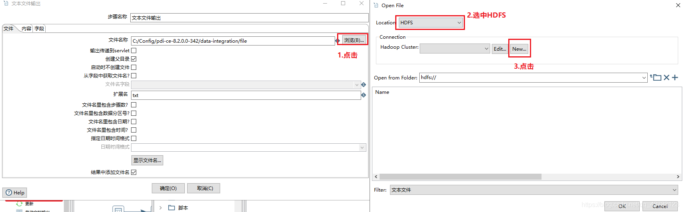Click the file list scroll-left arrow
683x212 pixels.
point(376,176)
